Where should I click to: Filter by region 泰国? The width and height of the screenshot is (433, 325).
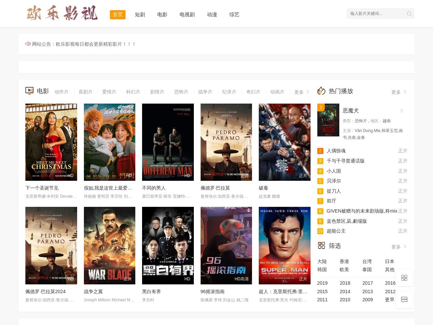tap(367, 269)
